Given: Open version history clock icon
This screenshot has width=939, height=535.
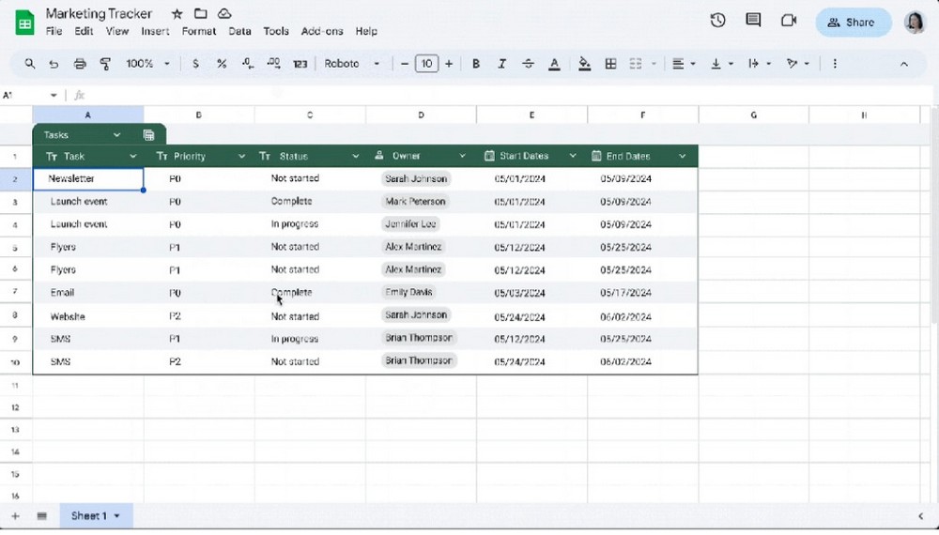Looking at the screenshot, I should point(718,21).
